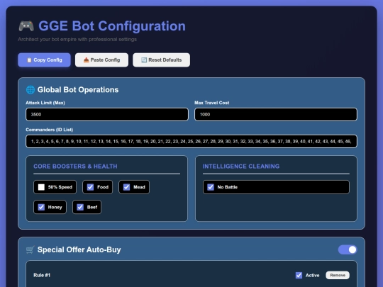Screen dimensions: 383x287
Task: Uncheck the Beef booster
Action: (x=80, y=207)
